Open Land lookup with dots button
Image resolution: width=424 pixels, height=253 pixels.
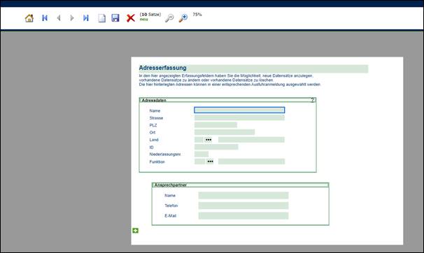(x=209, y=140)
